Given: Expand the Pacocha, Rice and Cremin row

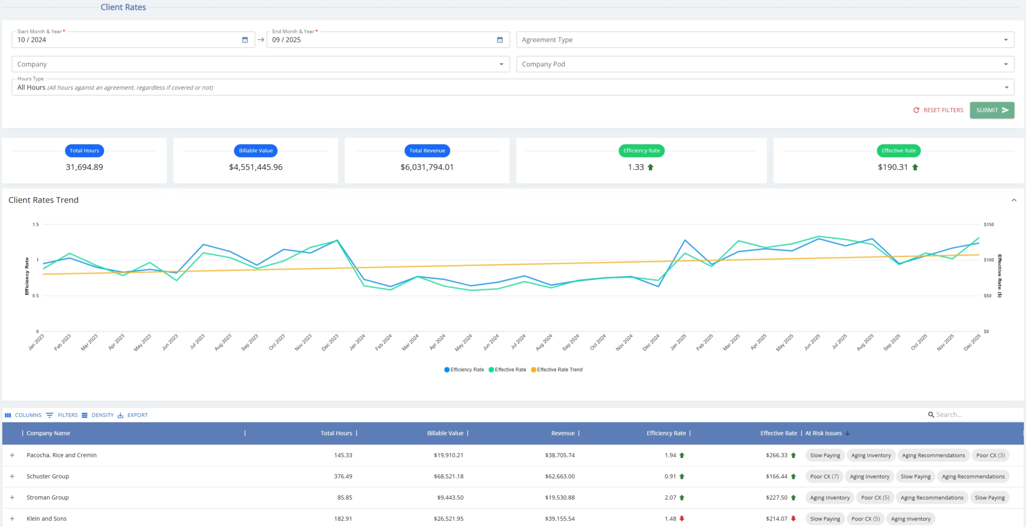Looking at the screenshot, I should tap(12, 455).
